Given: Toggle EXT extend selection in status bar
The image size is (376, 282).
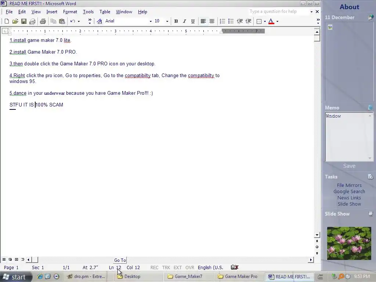Looking at the screenshot, I should pyautogui.click(x=177, y=267).
